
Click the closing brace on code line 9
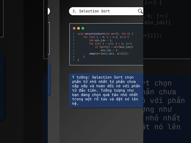(78, 60)
